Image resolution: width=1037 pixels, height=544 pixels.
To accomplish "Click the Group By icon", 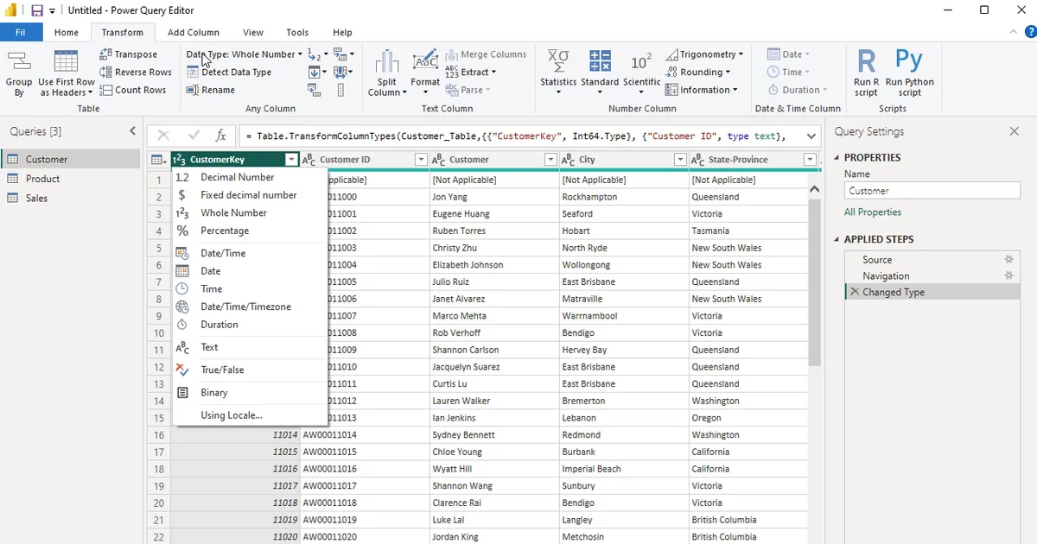I will coord(19,63).
